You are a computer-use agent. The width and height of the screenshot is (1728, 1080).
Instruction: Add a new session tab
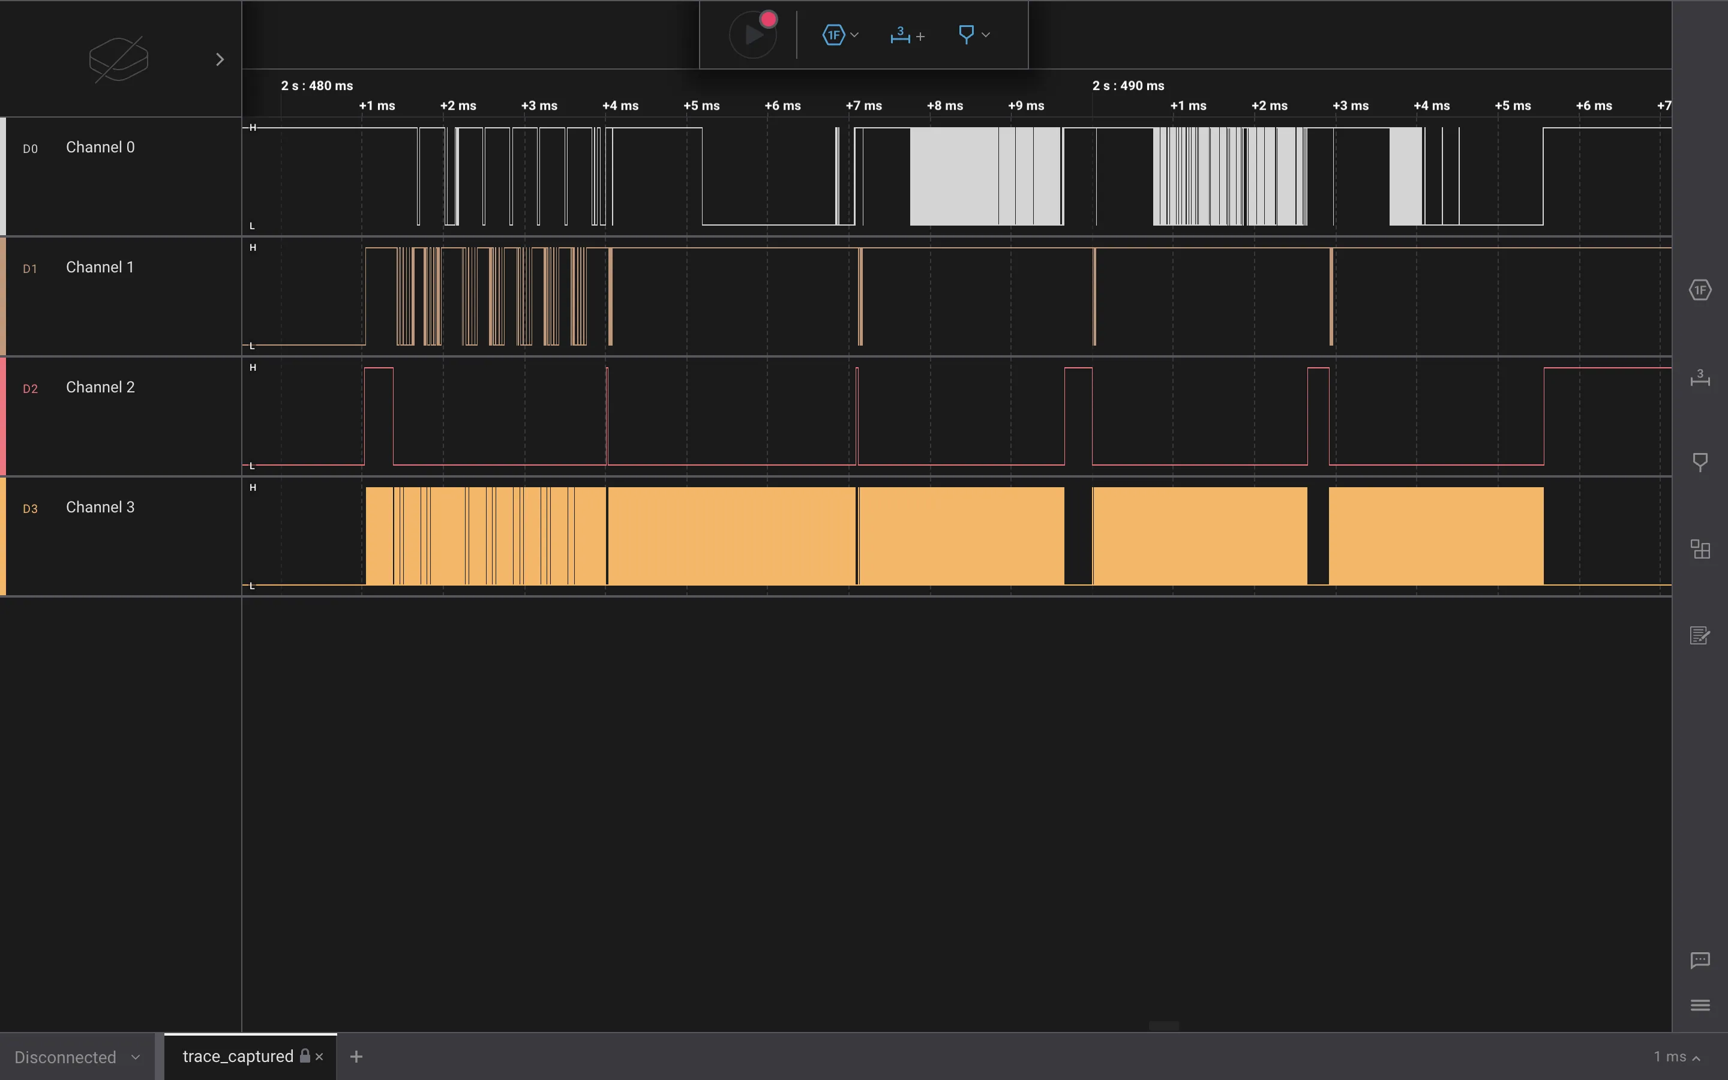356,1057
